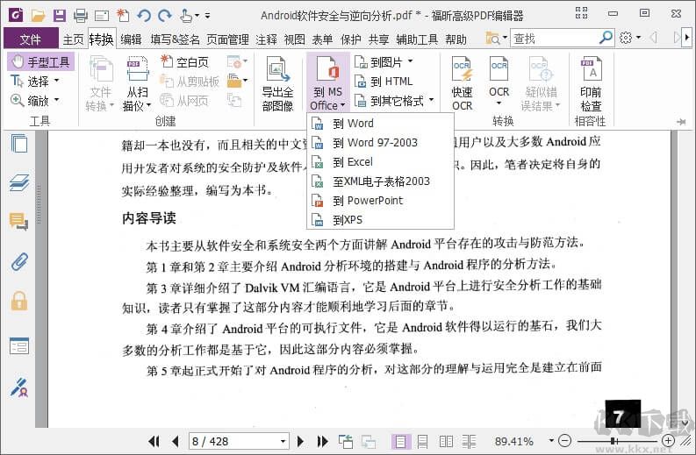
Task: Choose 到XPS from the menu
Action: 380,220
